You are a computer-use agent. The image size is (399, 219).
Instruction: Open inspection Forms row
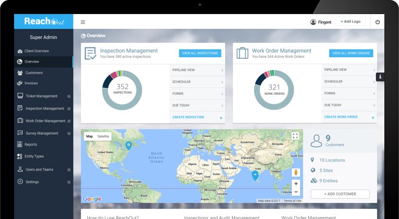click(197, 94)
